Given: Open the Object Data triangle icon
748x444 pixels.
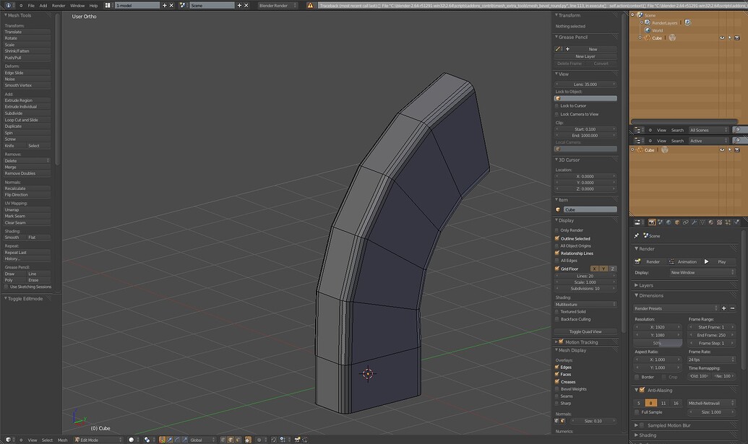Looking at the screenshot, I should click(x=702, y=222).
